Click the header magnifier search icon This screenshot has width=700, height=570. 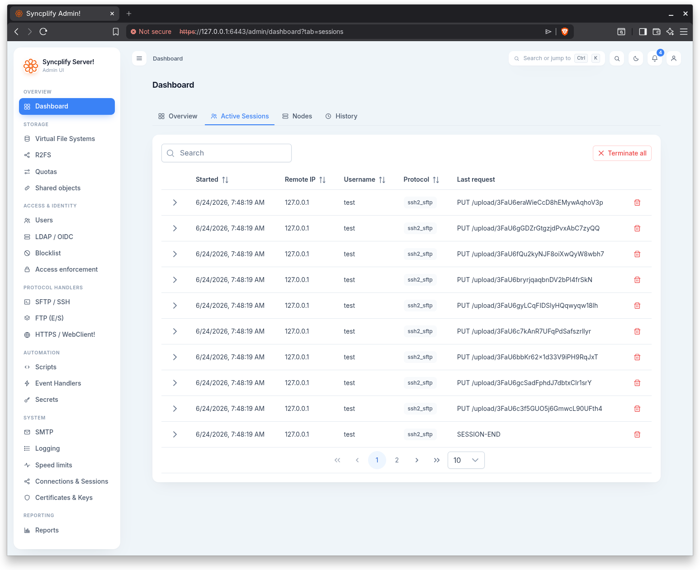617,58
